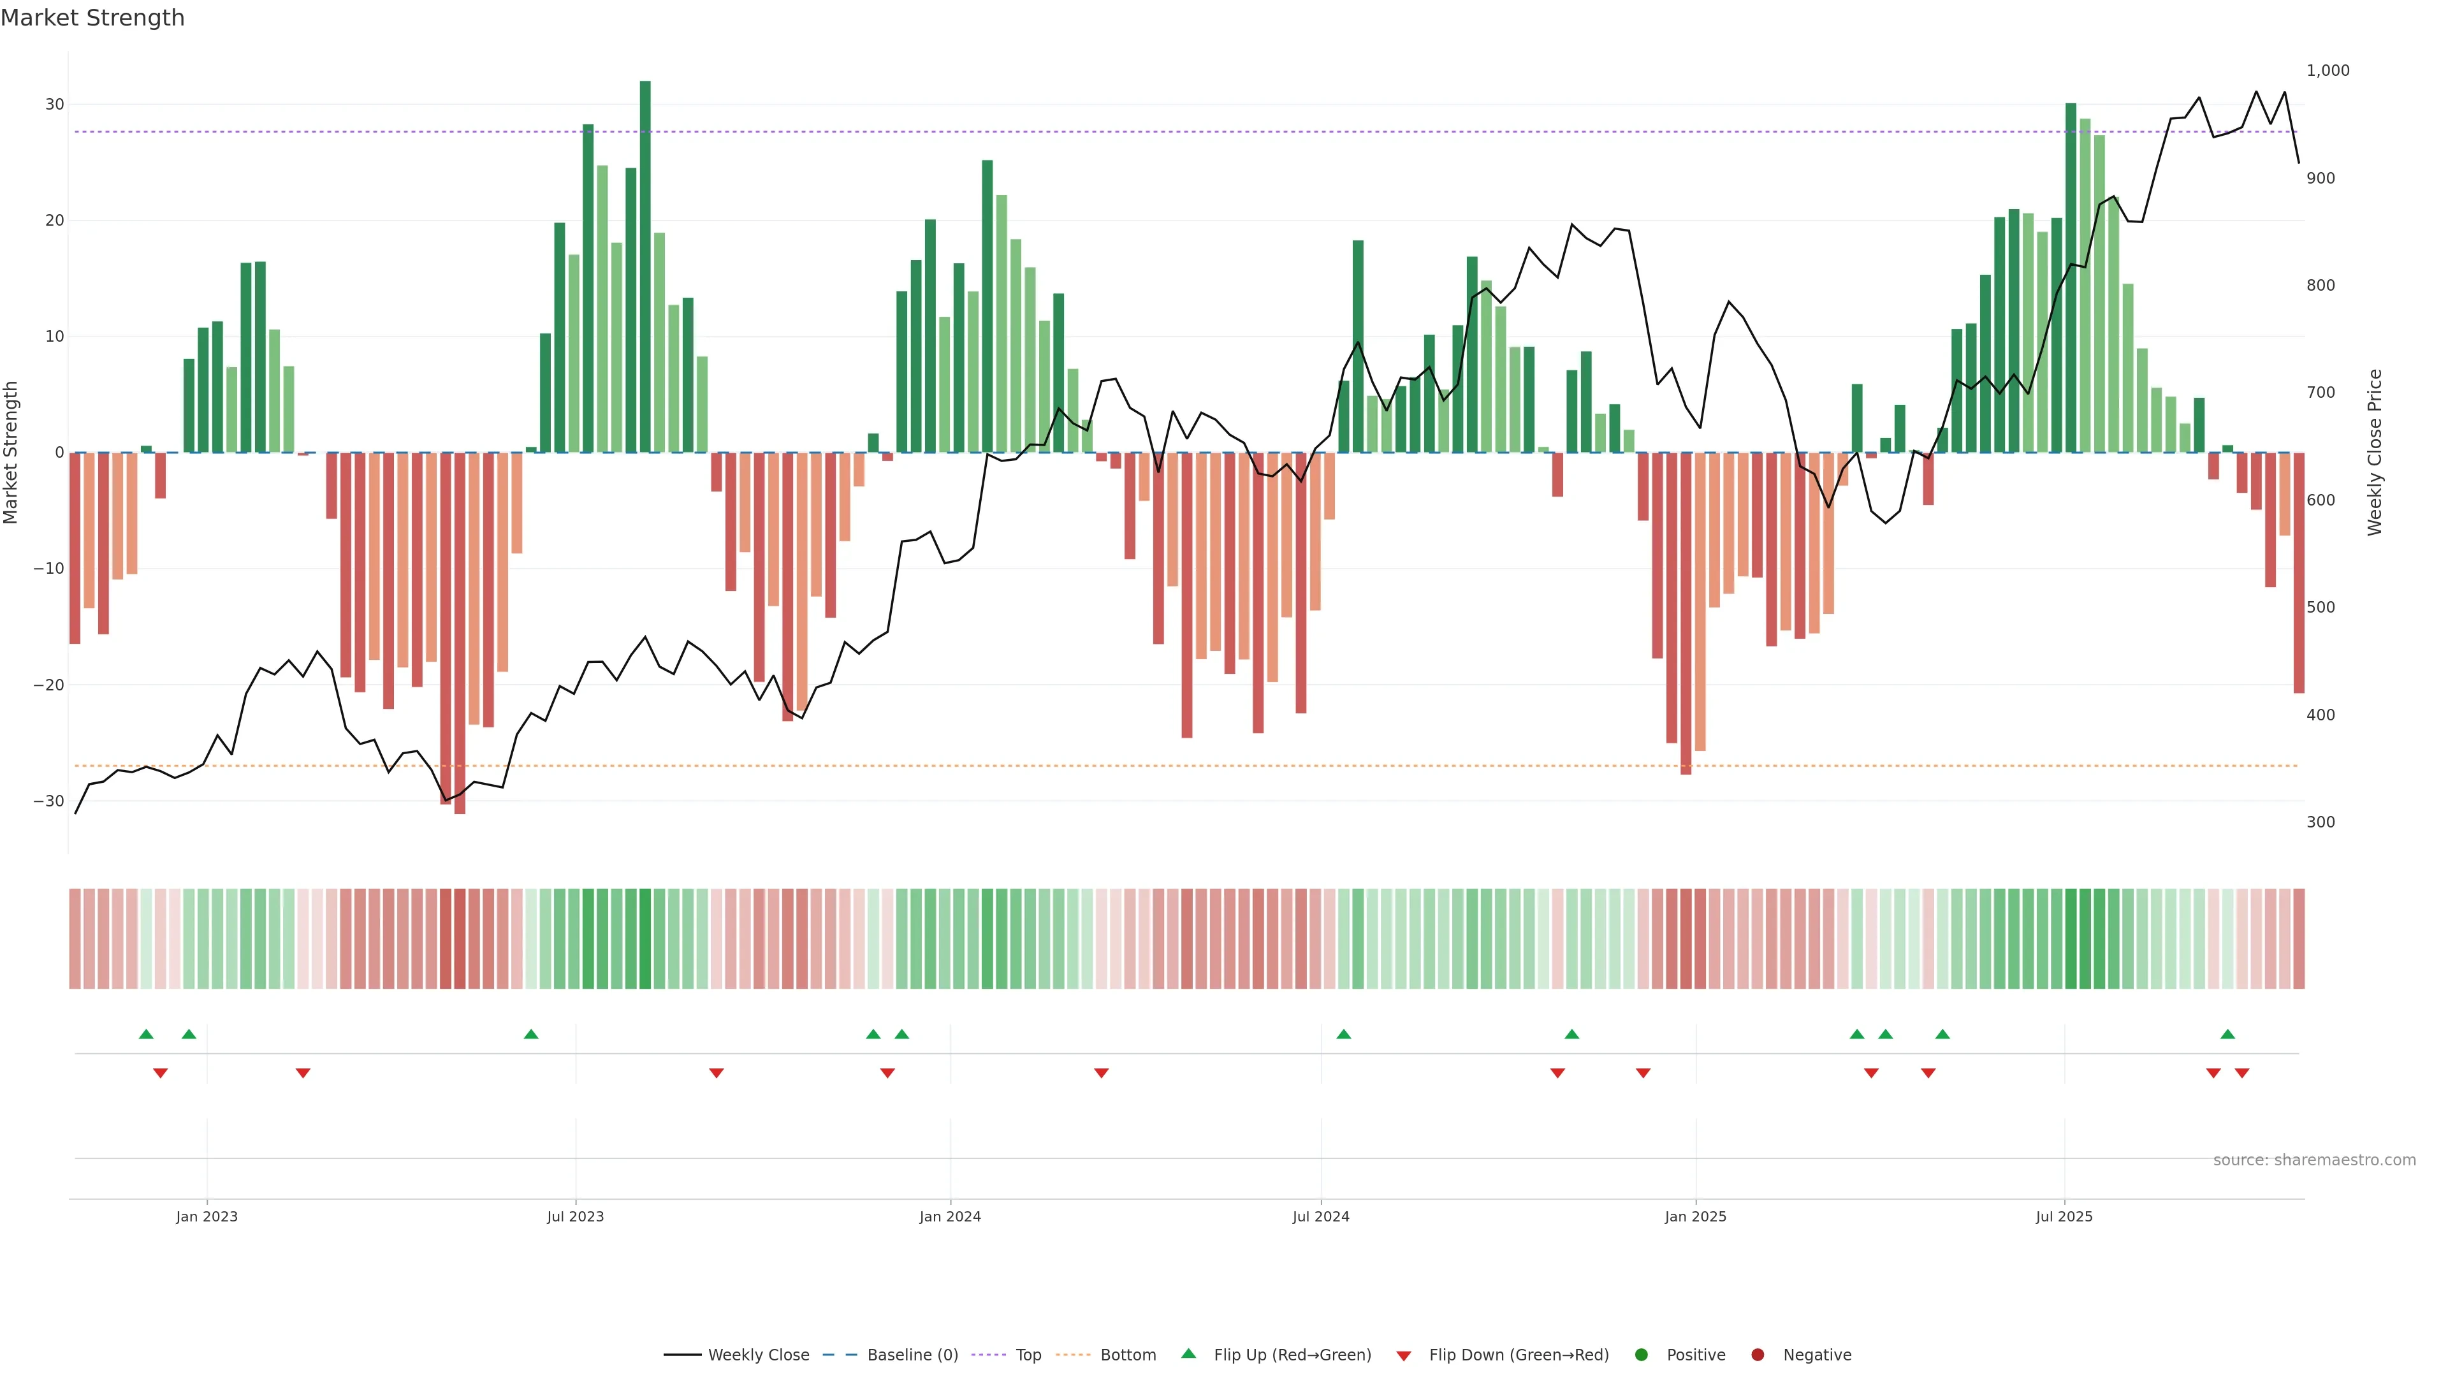2448x1377 pixels.
Task: Click the Market Strength chart title
Action: 92,18
